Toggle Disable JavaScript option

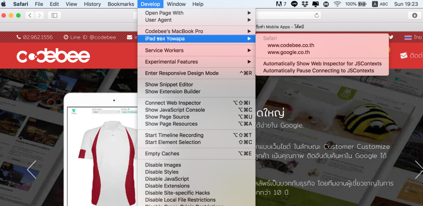[x=196, y=179]
